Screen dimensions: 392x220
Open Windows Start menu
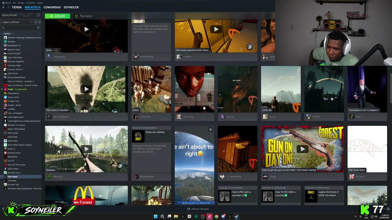click(156, 216)
